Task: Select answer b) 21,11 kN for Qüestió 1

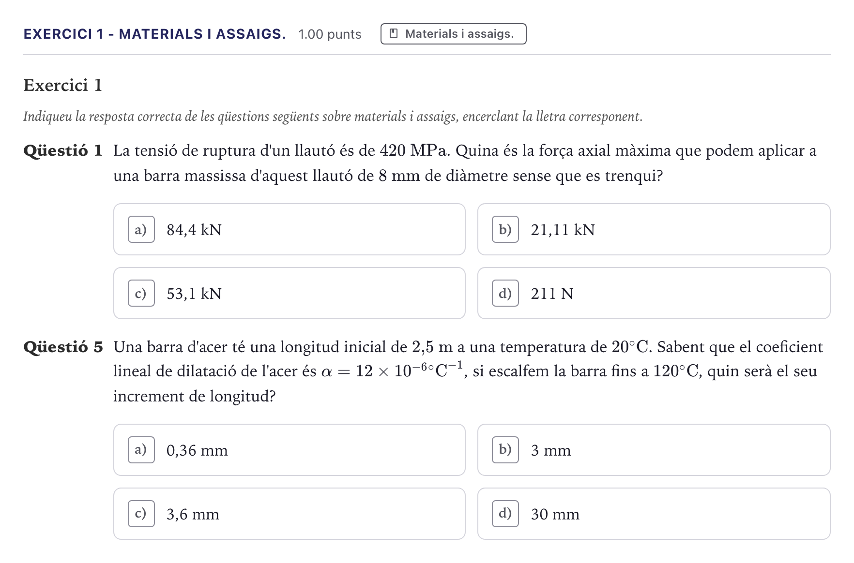Action: 654,229
